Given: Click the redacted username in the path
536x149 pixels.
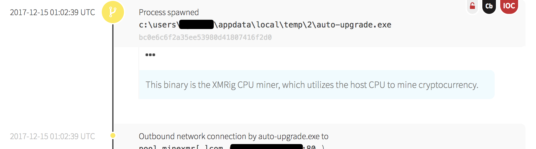Looking at the screenshot, I should tap(196, 24).
